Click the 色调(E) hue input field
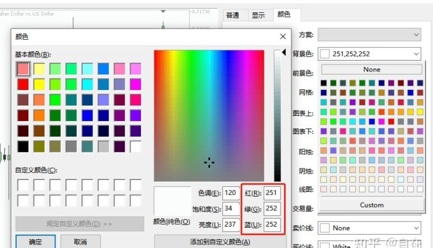 (231, 193)
